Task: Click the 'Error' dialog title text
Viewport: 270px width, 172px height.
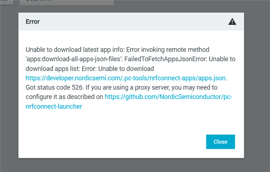Action: point(32,21)
